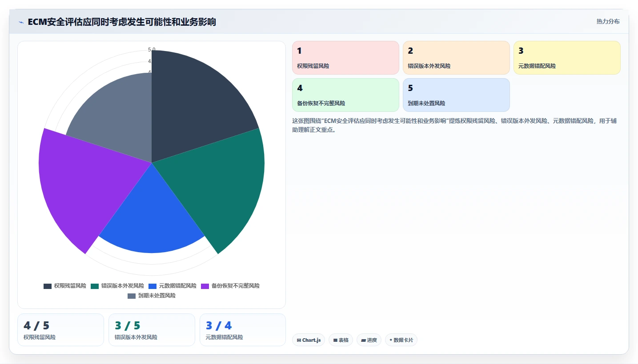
Task: Click the 热力分布 label in header
Action: [x=608, y=22]
